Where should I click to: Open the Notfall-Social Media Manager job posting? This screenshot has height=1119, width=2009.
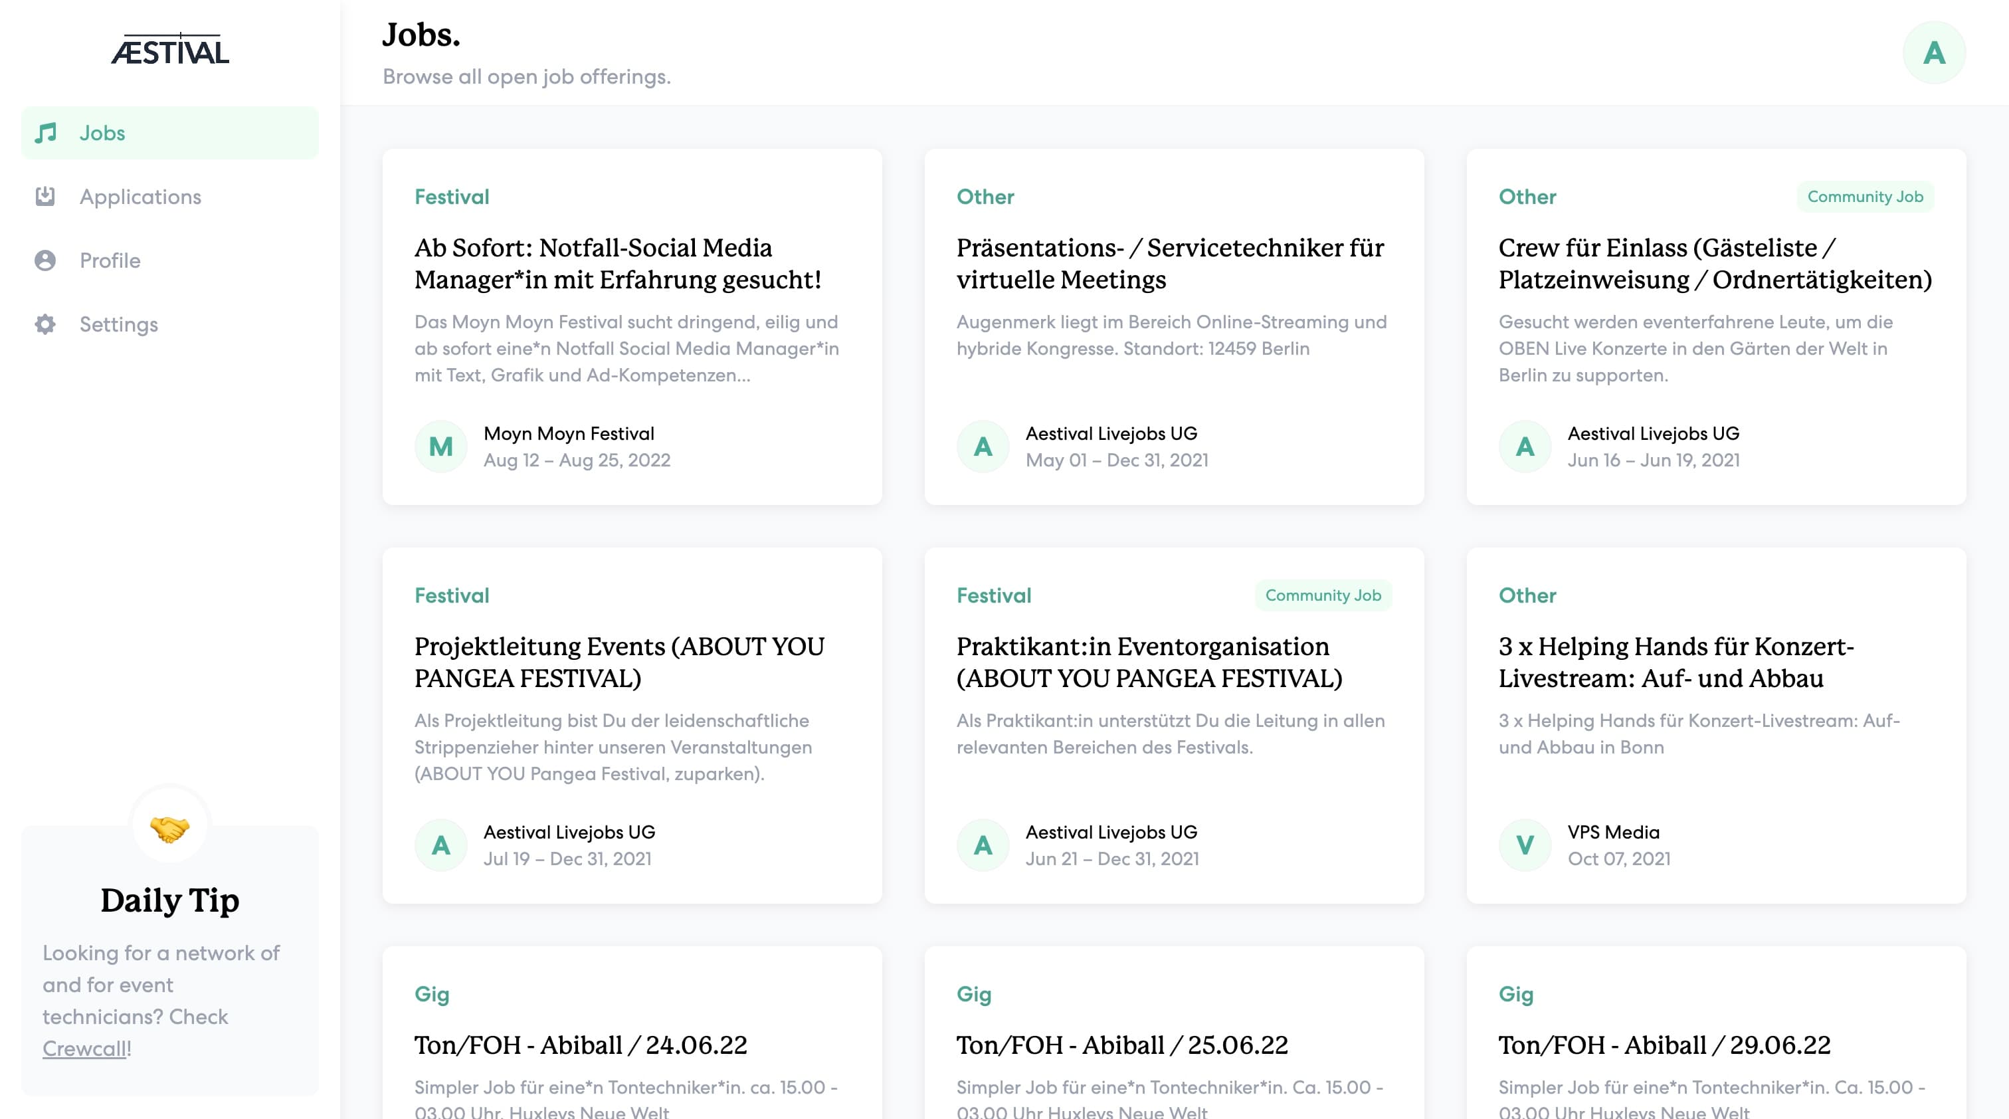tap(619, 264)
